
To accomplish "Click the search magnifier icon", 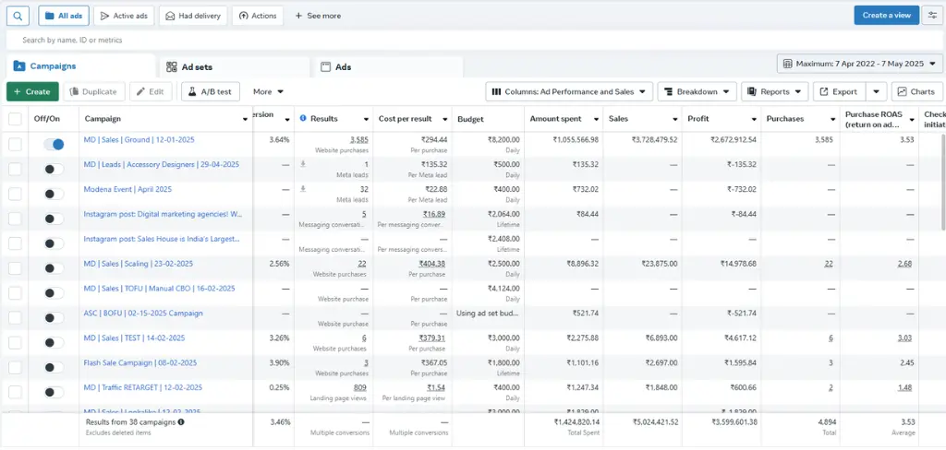I will coord(18,16).
